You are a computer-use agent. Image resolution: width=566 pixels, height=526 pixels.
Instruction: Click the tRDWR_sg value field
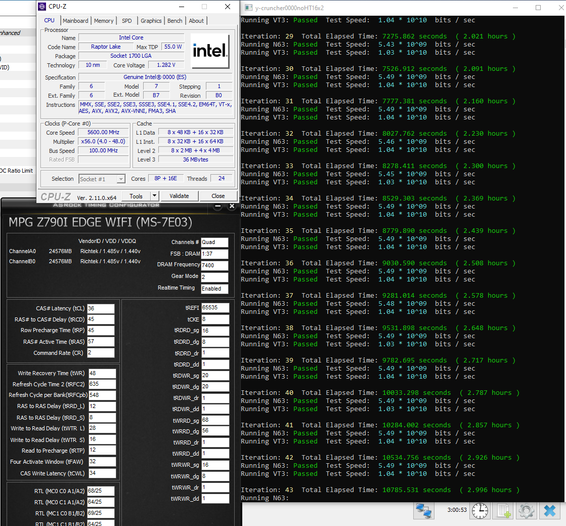[x=215, y=376]
